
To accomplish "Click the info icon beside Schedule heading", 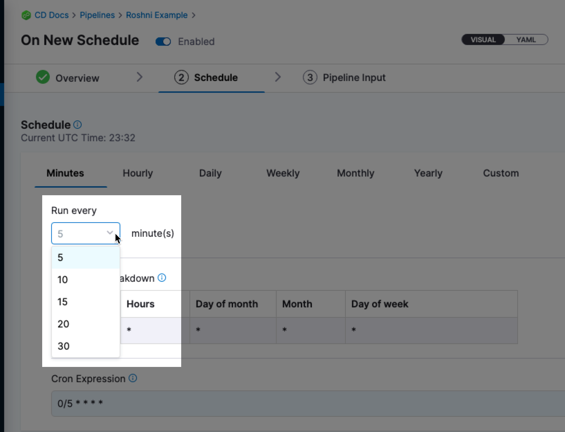I will 78,125.
